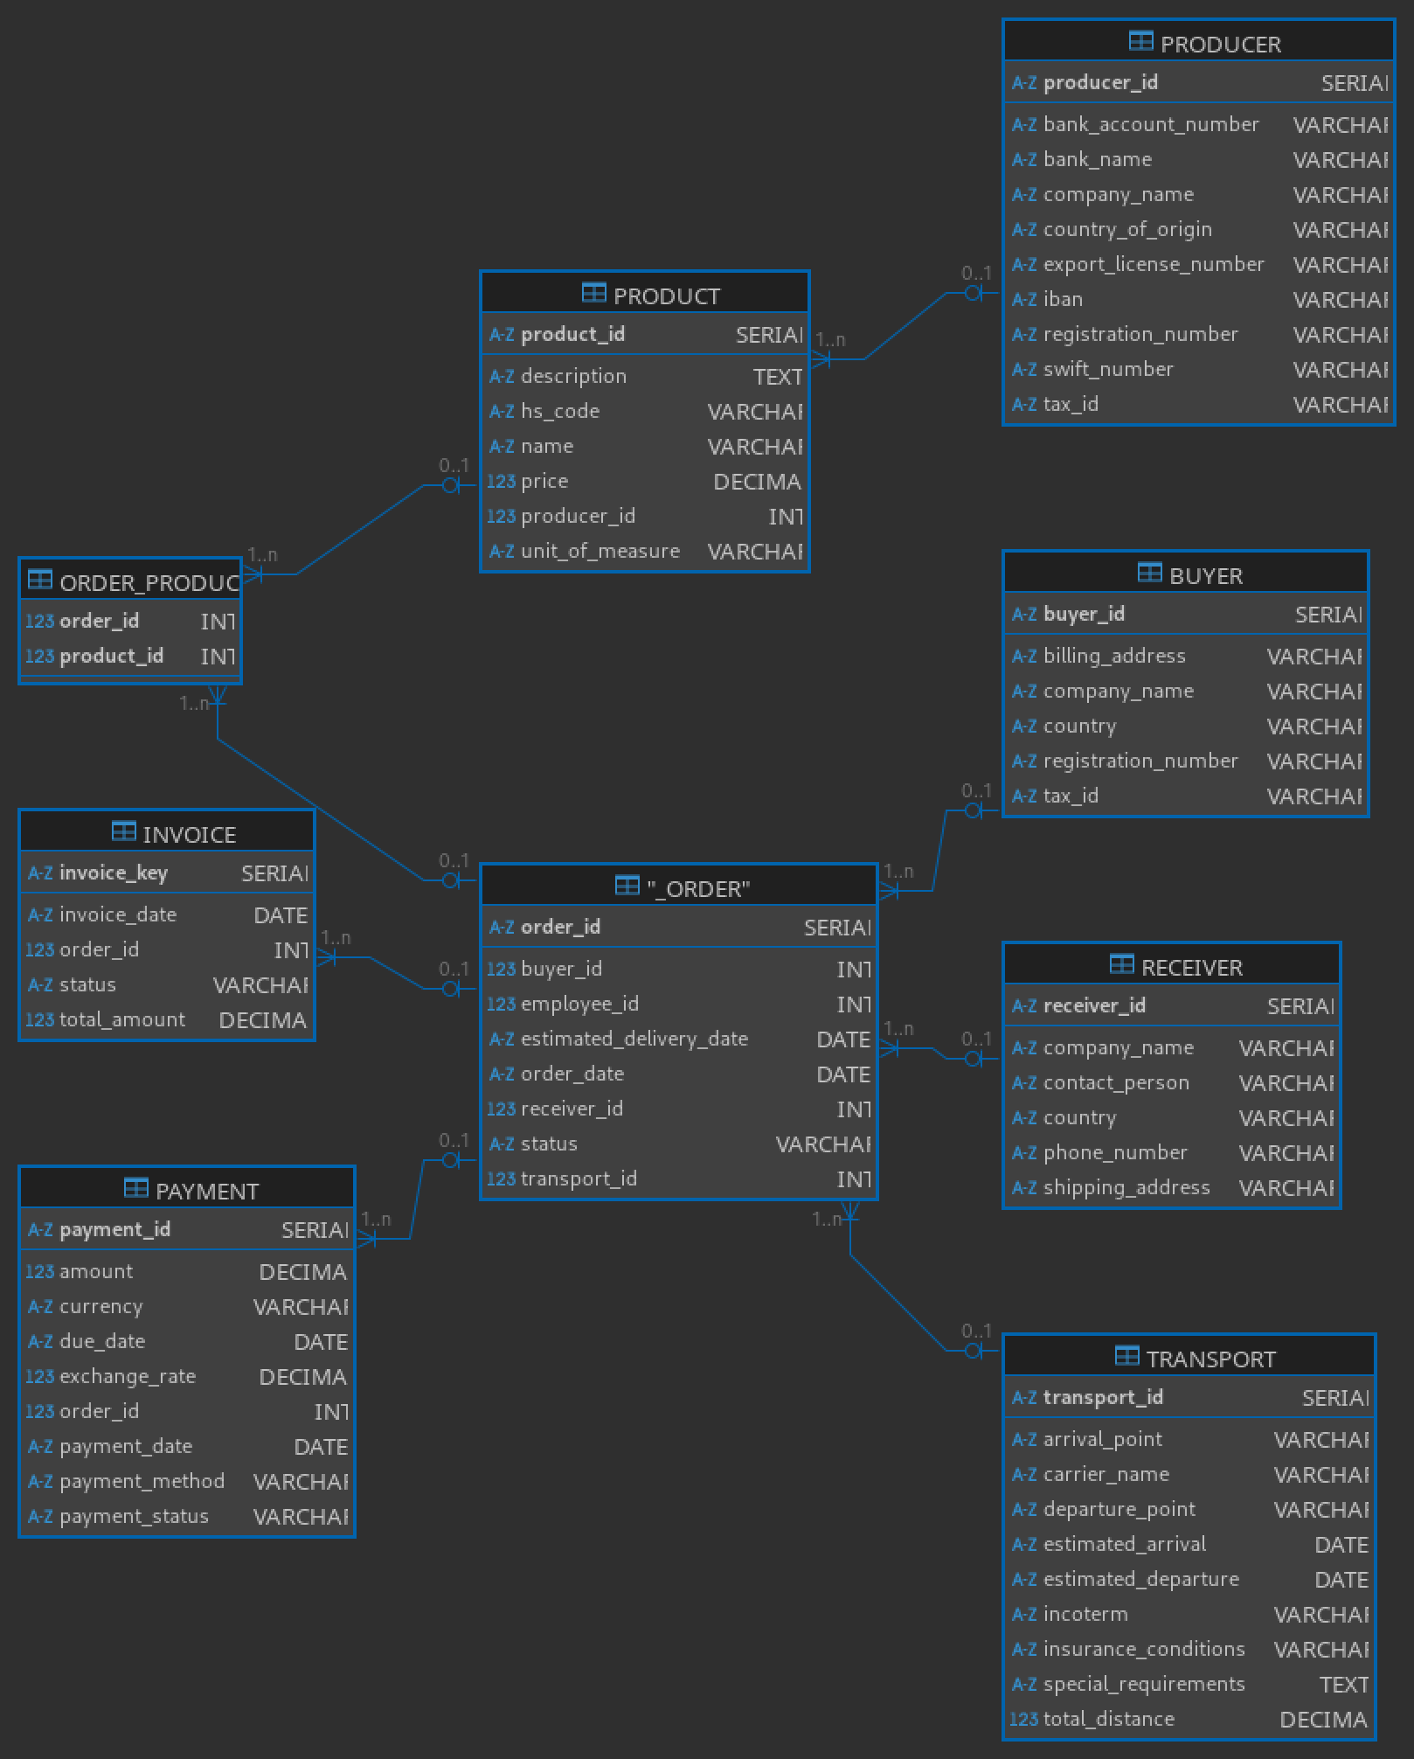
Task: Click the BUYER table icon
Action: pyautogui.click(x=1149, y=573)
